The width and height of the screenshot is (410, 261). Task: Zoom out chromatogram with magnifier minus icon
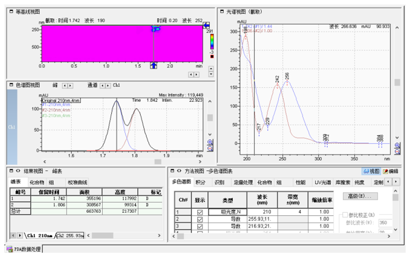click(x=210, y=148)
